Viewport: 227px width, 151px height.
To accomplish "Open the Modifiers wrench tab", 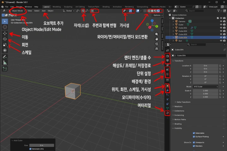I will pos(167,90).
